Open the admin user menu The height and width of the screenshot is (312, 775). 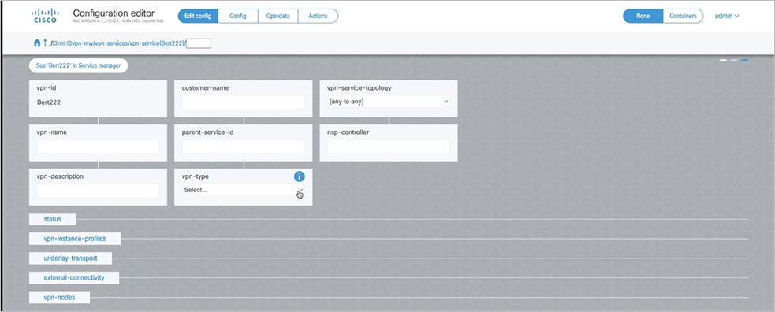[727, 16]
